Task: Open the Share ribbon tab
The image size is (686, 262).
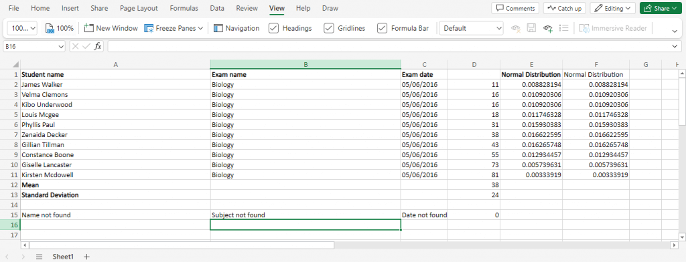Action: click(x=99, y=8)
